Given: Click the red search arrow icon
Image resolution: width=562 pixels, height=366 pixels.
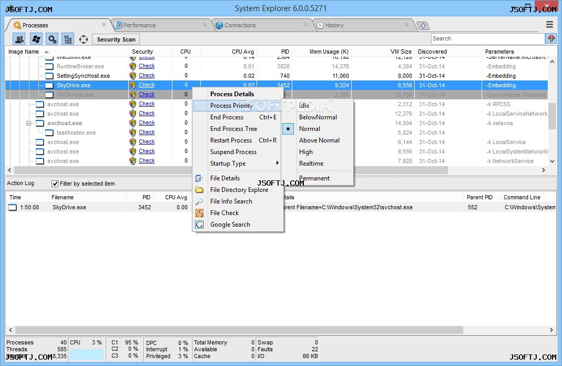Looking at the screenshot, I should pos(551,38).
